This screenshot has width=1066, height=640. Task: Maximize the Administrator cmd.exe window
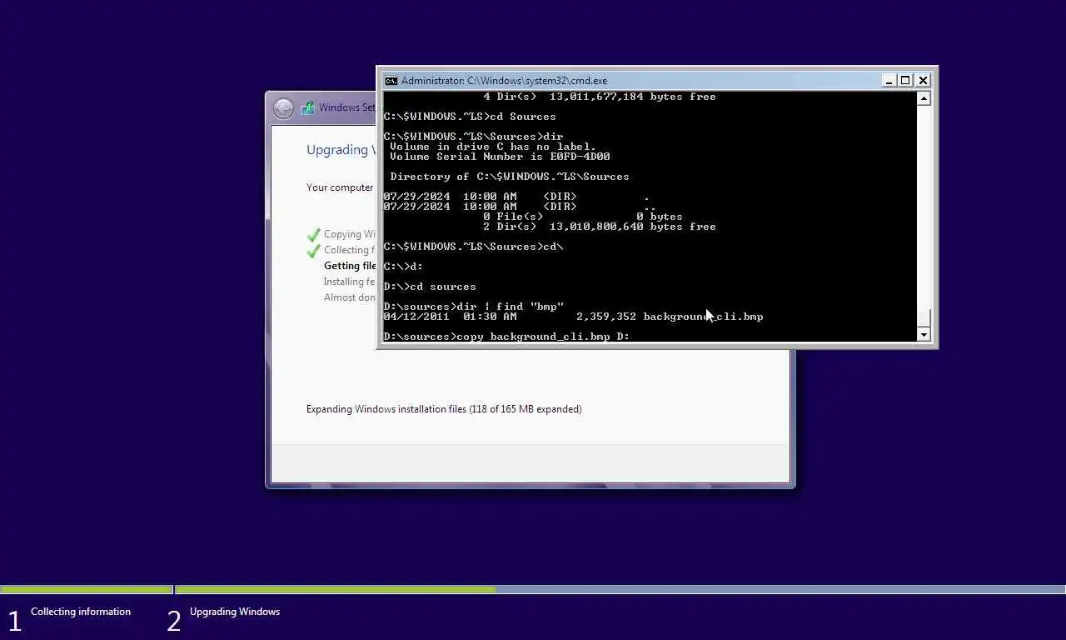905,81
